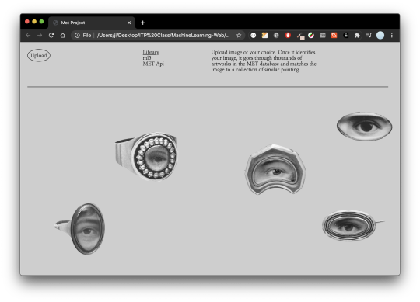Bookmark this page with the star icon
420x302 pixels.
(x=239, y=35)
